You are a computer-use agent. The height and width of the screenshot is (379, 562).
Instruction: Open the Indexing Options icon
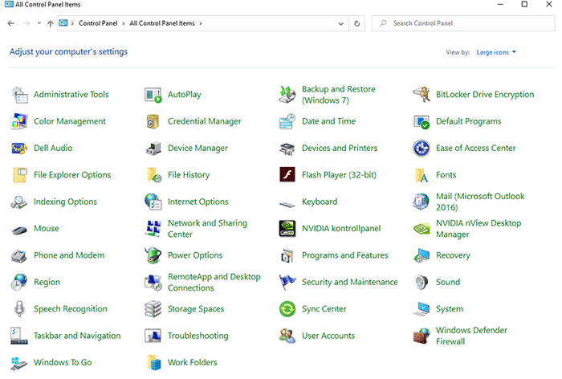tap(19, 202)
